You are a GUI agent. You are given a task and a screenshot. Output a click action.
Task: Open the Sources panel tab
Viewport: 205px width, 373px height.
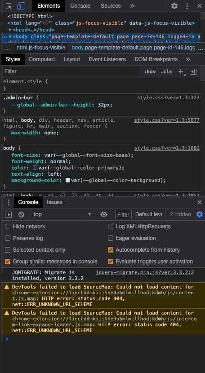coord(111,6)
